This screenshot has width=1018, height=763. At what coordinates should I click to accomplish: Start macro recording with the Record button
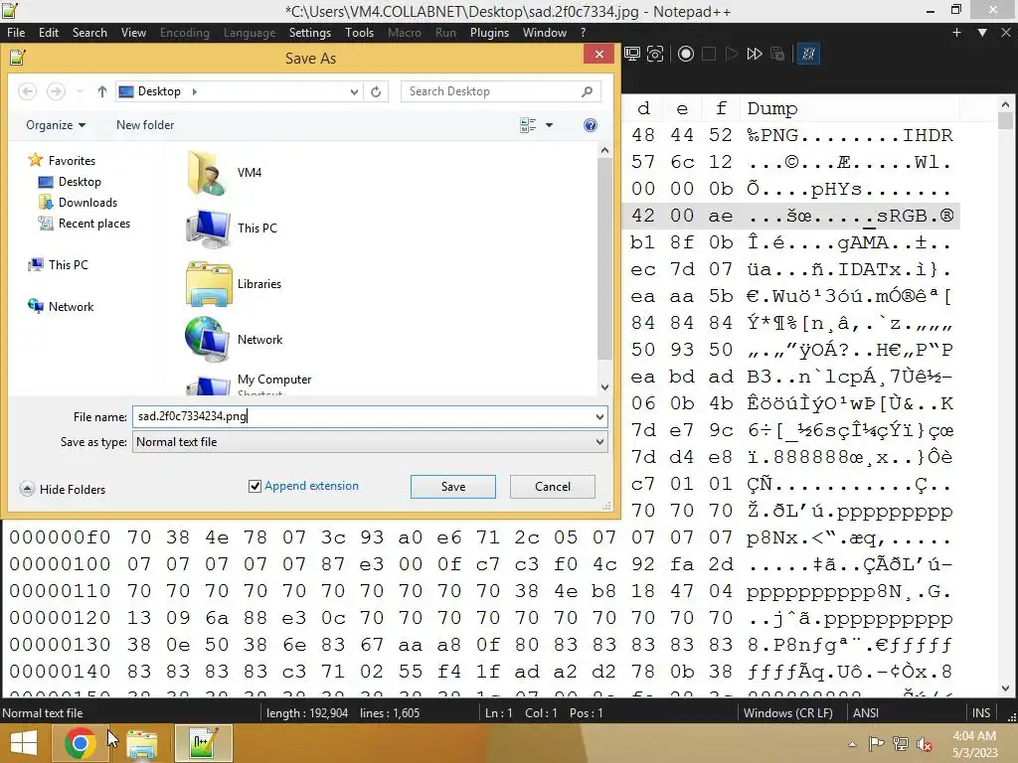point(686,54)
